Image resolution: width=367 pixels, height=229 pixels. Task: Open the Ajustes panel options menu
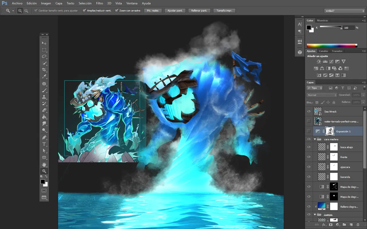point(364,51)
